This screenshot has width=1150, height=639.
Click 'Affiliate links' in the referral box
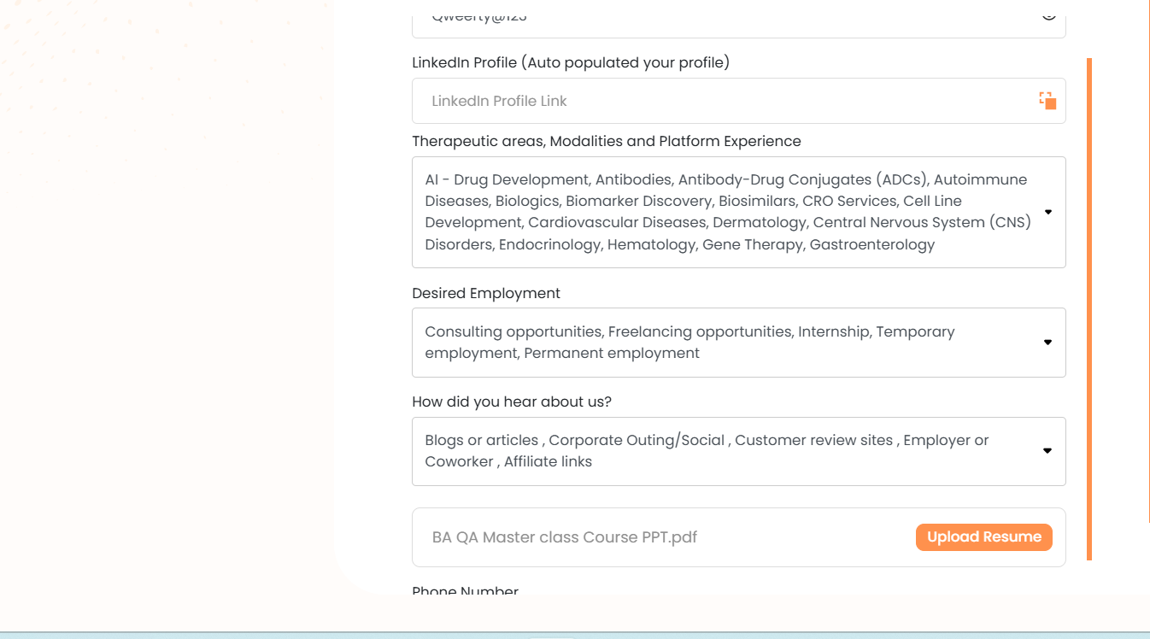548,462
